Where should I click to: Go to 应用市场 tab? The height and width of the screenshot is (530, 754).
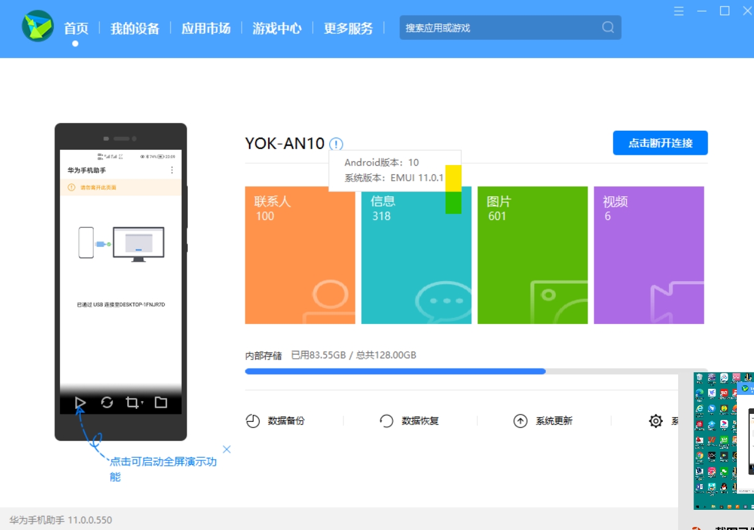(206, 28)
